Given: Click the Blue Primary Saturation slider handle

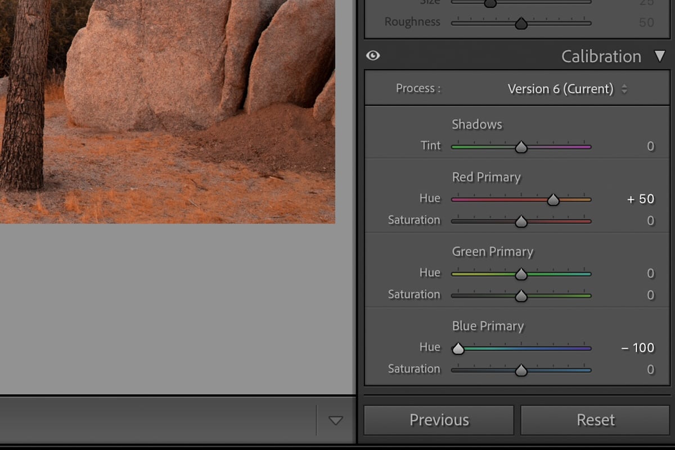Looking at the screenshot, I should tap(521, 370).
